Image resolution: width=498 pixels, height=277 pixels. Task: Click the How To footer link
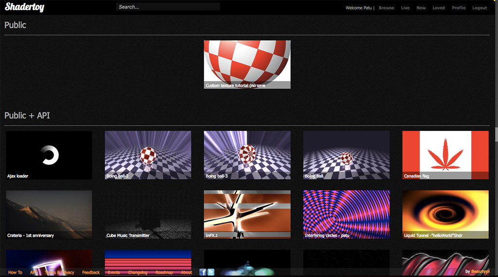tap(15, 272)
